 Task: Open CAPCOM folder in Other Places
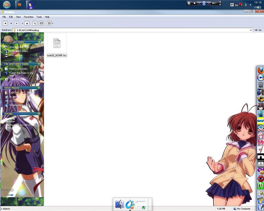click(14, 93)
